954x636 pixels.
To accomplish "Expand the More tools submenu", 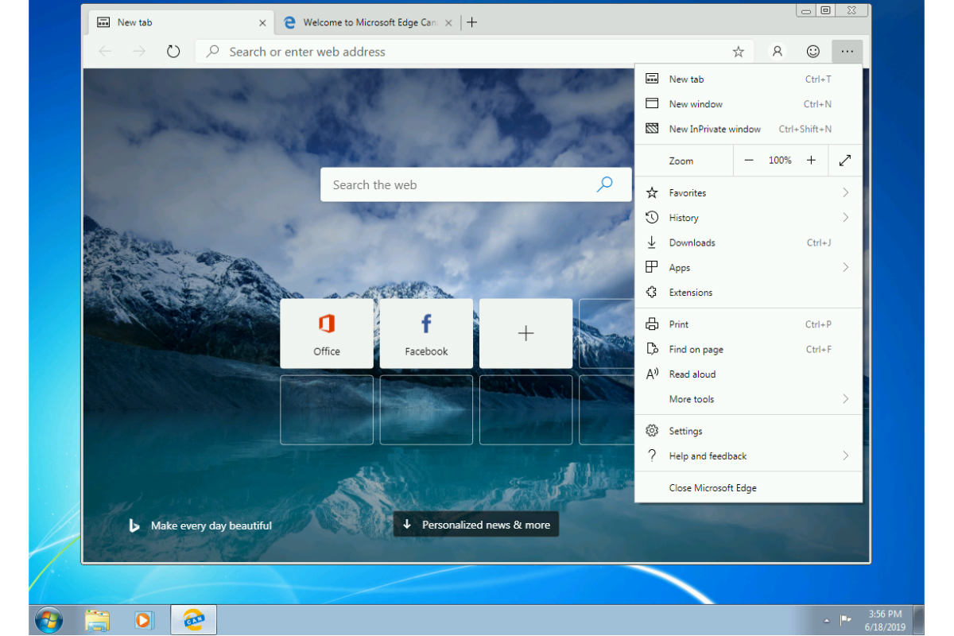I will click(747, 398).
